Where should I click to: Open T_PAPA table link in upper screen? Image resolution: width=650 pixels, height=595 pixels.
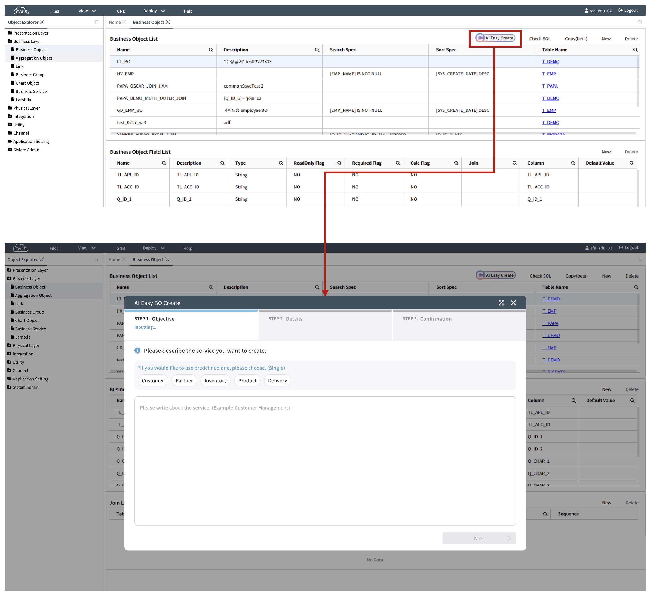click(x=550, y=86)
